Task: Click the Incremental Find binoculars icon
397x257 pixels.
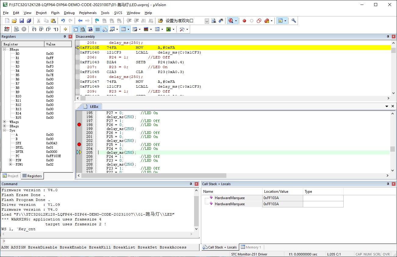Action: click(221, 21)
